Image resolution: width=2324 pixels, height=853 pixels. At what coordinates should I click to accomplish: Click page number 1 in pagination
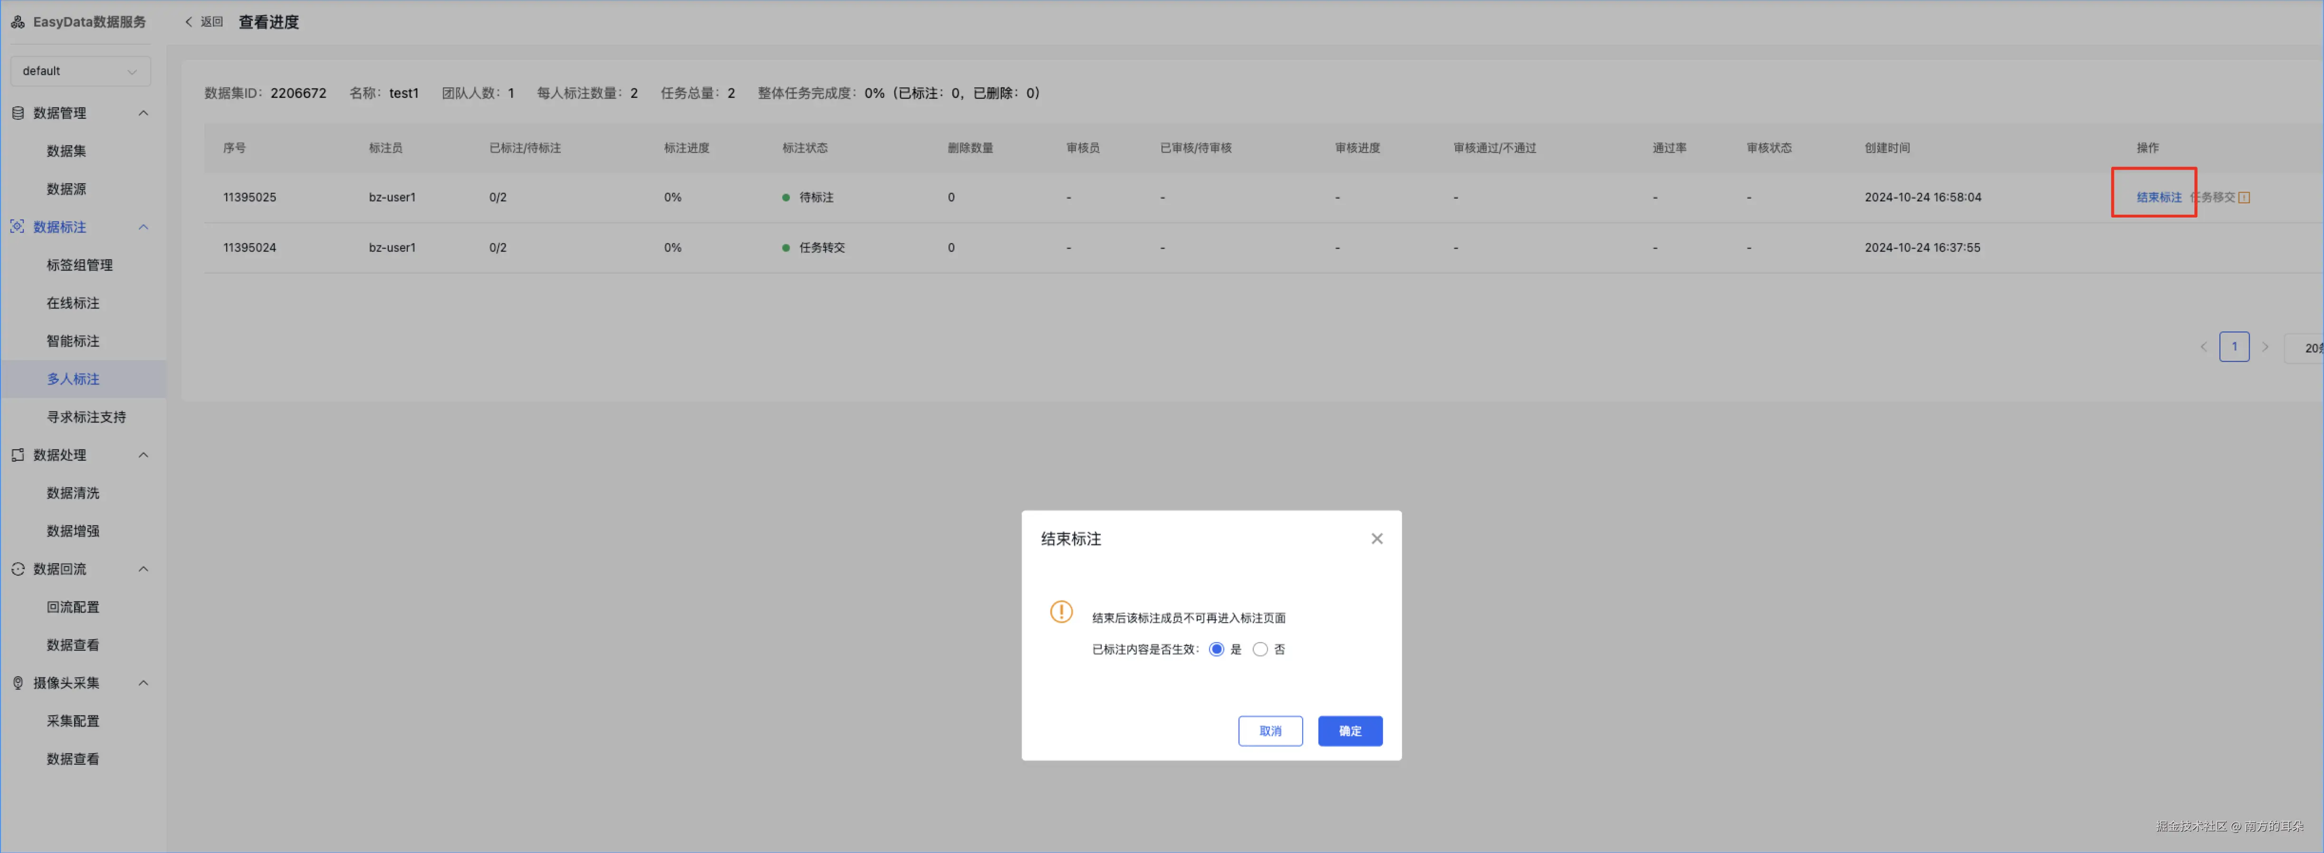pos(2234,347)
